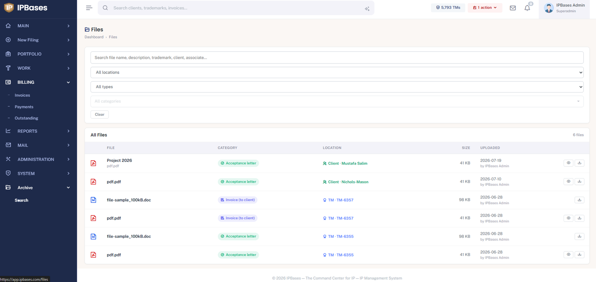Click the FILE column header
Screen dimensions: 596x282
[111, 148]
